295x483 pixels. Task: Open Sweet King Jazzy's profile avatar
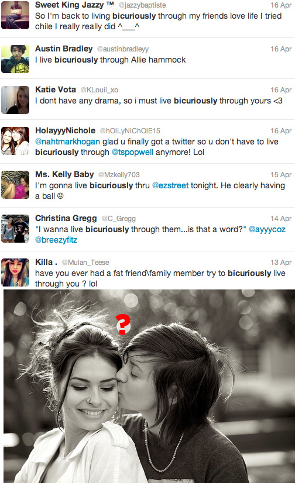(15, 15)
